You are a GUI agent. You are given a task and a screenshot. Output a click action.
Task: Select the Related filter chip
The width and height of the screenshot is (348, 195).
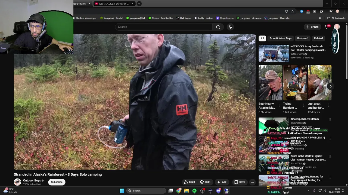coord(318,38)
